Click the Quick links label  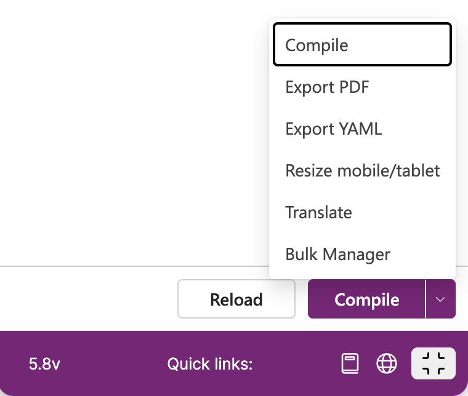(210, 364)
